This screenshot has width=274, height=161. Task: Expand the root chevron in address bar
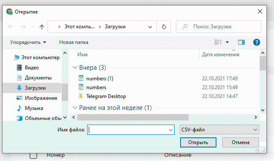click(x=59, y=27)
